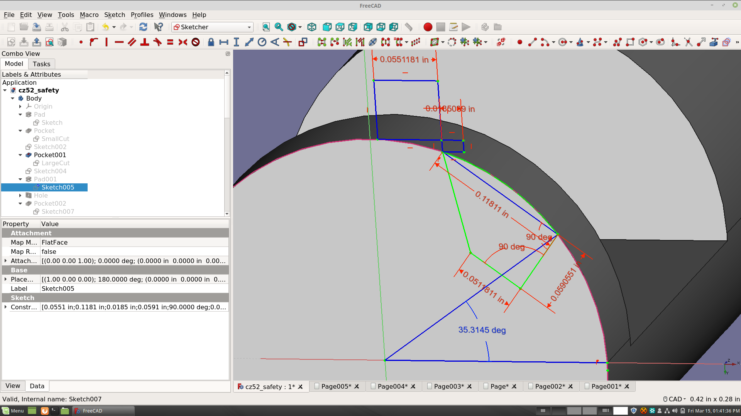
Task: Click the What's This help pointer icon
Action: (159, 27)
